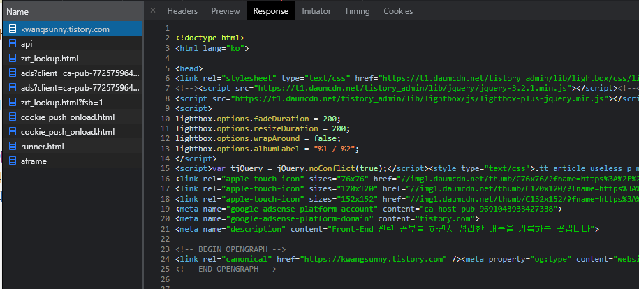Click the html lang="ko" line
639x289 pixels.
click(x=212, y=48)
